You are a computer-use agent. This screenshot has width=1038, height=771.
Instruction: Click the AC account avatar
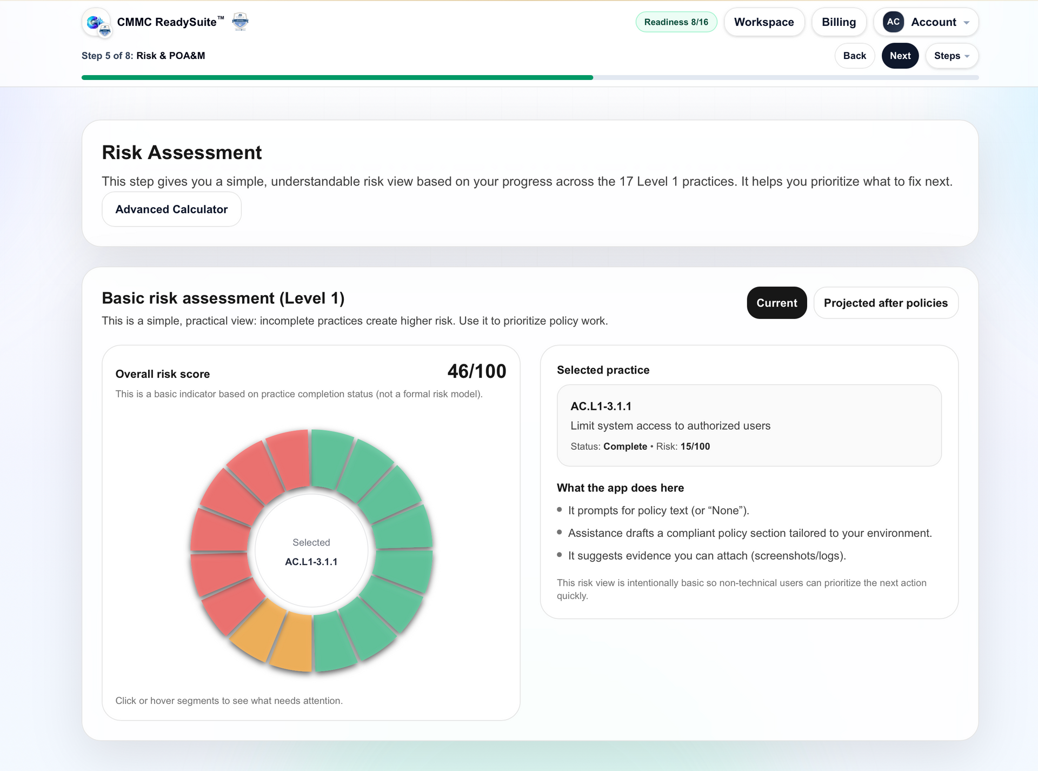[893, 22]
